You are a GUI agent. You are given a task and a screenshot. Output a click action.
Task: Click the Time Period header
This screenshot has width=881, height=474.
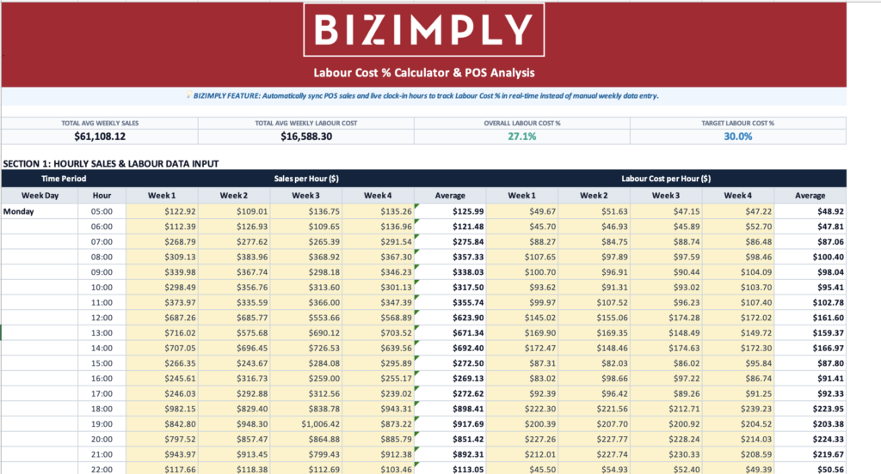(64, 179)
